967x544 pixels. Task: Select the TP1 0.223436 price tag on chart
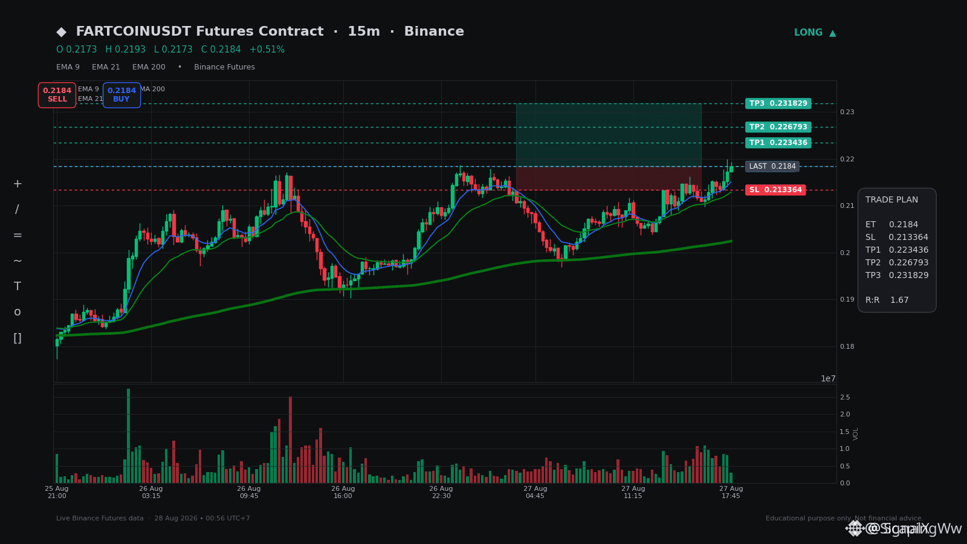(778, 143)
